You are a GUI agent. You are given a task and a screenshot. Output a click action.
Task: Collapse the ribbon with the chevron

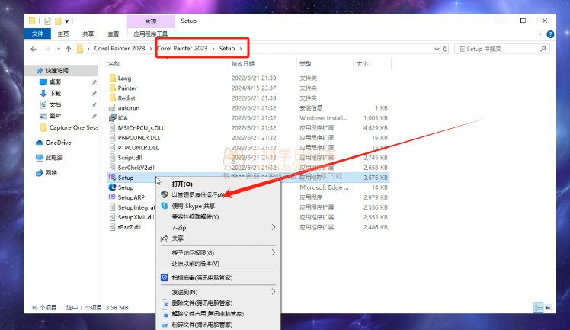tap(540, 34)
